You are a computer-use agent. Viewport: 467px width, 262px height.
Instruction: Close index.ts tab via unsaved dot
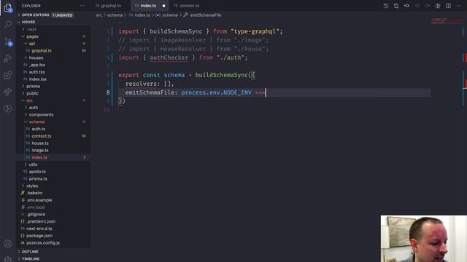click(163, 6)
